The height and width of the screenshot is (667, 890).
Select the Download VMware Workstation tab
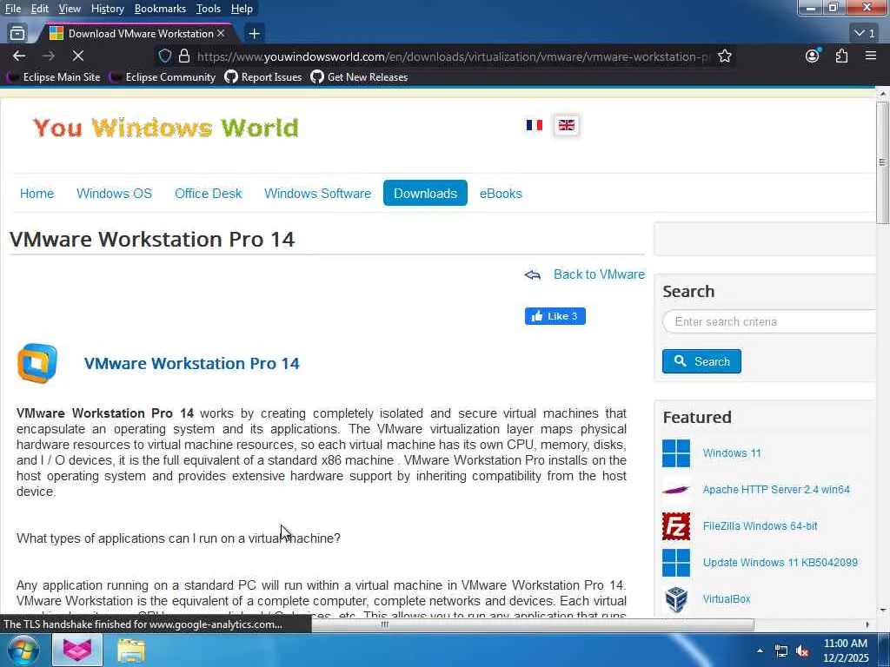pos(136,34)
